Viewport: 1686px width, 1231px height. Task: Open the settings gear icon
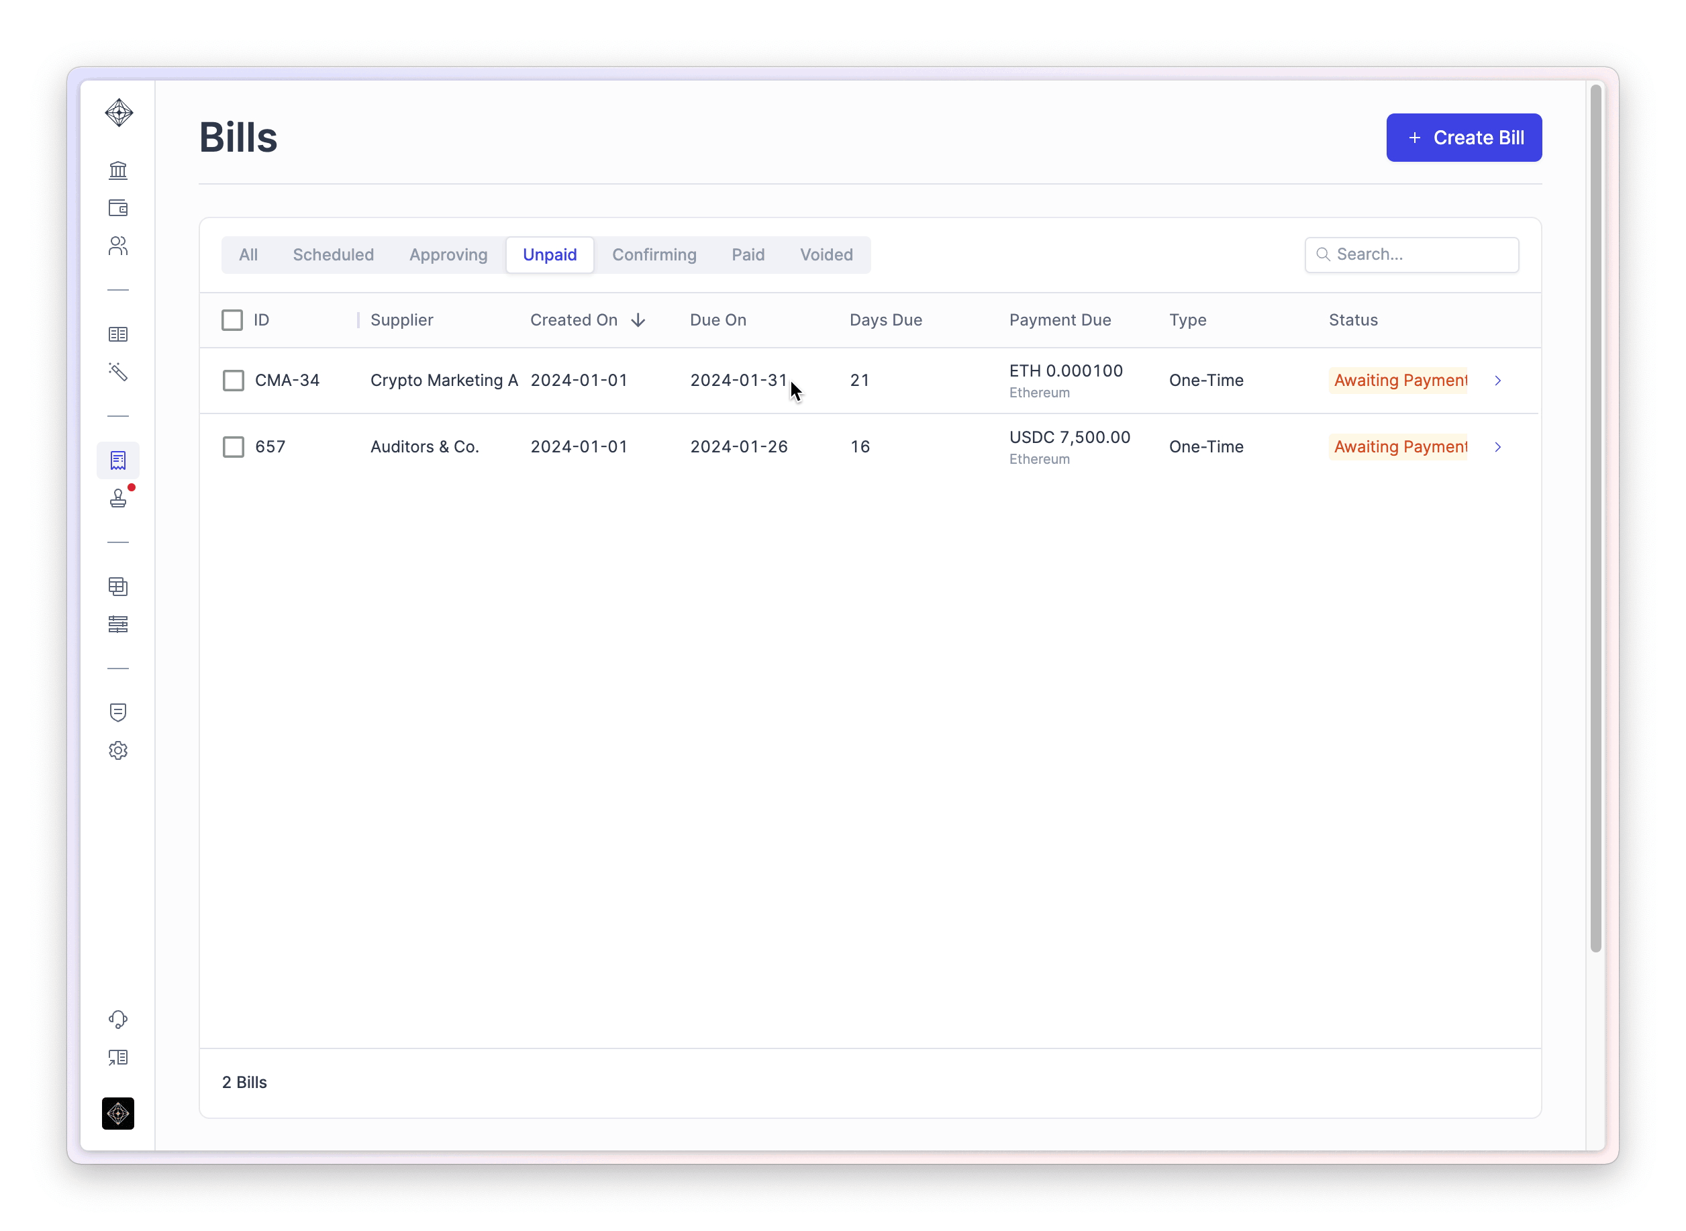point(117,750)
